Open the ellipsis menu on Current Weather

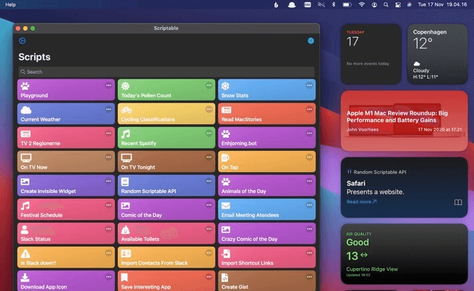[x=109, y=109]
